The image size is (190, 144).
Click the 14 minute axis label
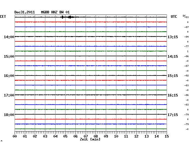(x=156, y=136)
